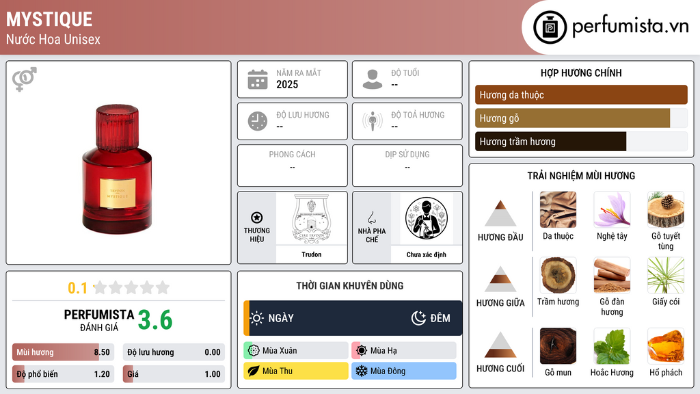The height and width of the screenshot is (394, 700).
Task: Click the PERFUMISTA đánh giá label
Action: tap(99, 320)
